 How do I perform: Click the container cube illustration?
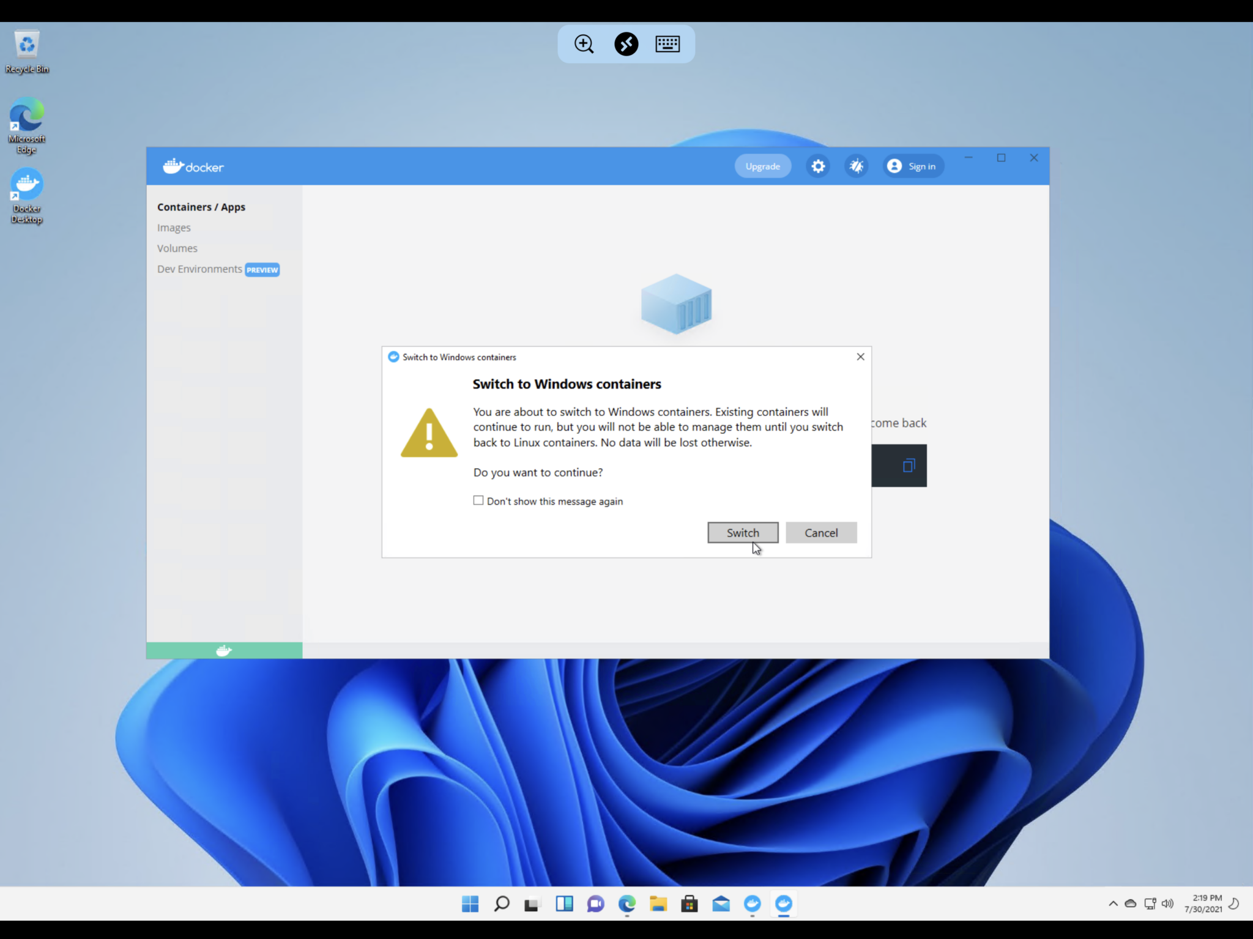tap(676, 304)
